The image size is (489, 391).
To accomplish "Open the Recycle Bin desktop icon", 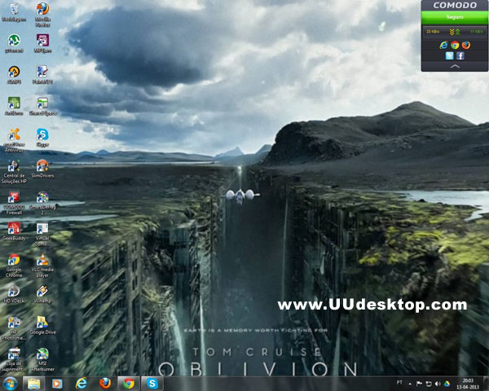I will (14, 12).
